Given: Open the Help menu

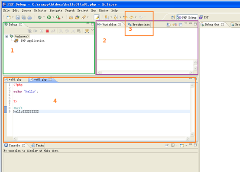Looking at the screenshot, I should tap(114, 10).
